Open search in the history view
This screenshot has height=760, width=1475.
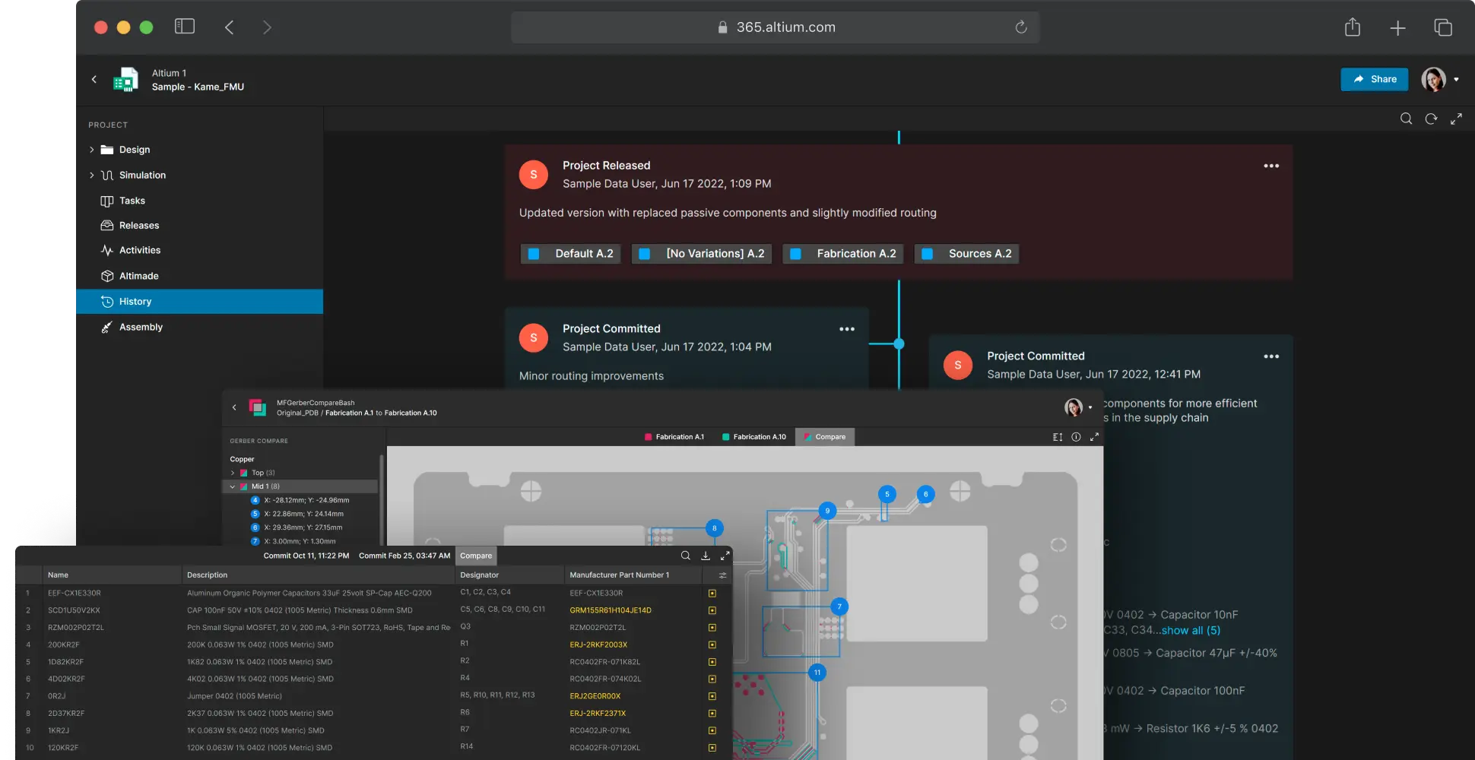[1406, 119]
